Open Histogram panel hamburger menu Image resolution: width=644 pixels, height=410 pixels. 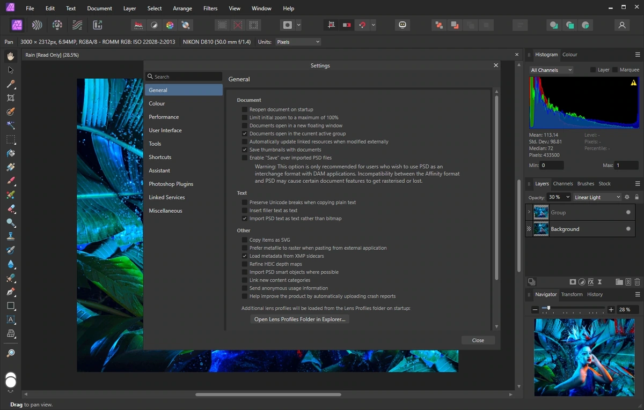click(638, 54)
